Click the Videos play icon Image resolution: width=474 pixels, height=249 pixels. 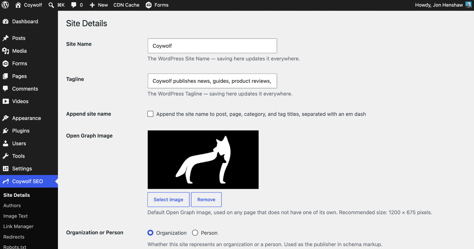pyautogui.click(x=6, y=101)
